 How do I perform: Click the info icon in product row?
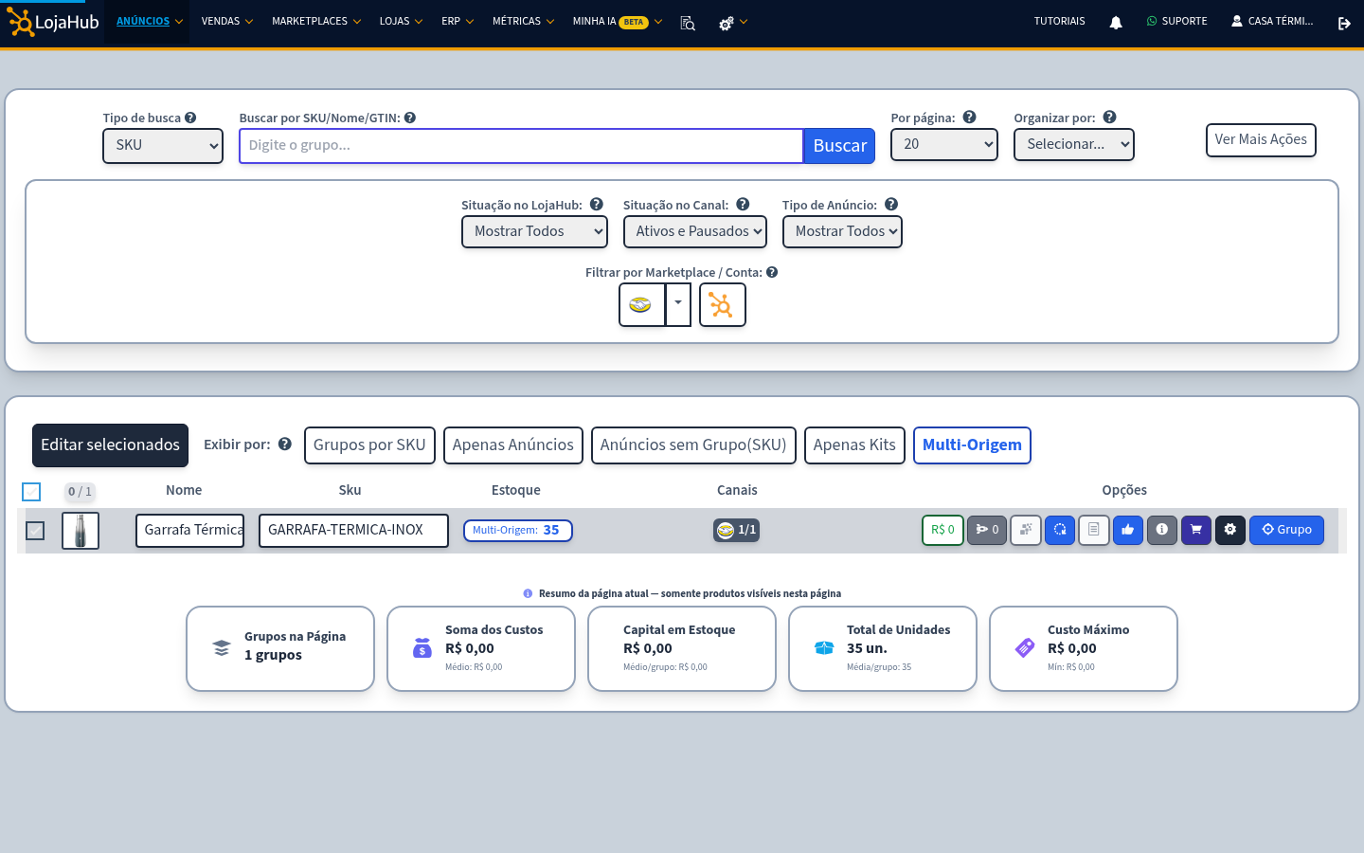[x=1162, y=530]
